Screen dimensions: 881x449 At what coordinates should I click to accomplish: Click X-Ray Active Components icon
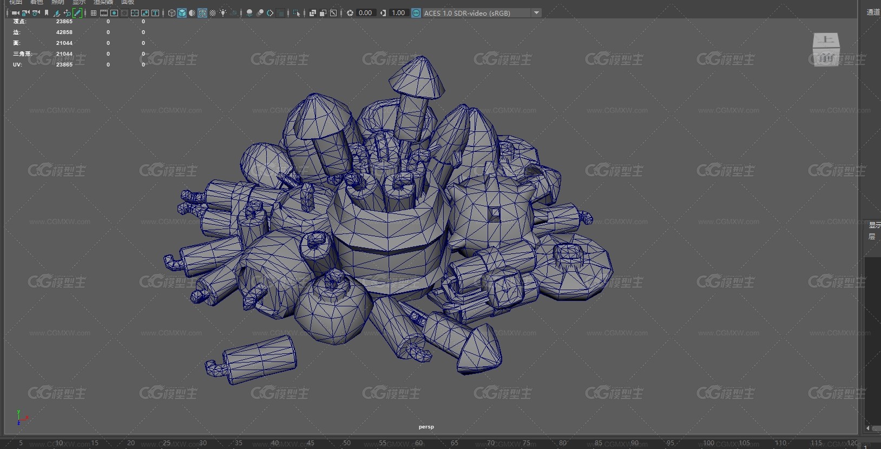coord(323,13)
